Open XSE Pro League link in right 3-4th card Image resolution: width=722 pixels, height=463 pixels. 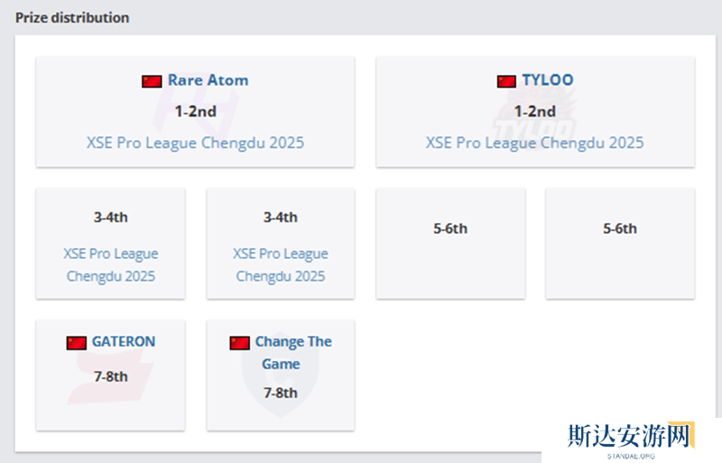click(281, 264)
